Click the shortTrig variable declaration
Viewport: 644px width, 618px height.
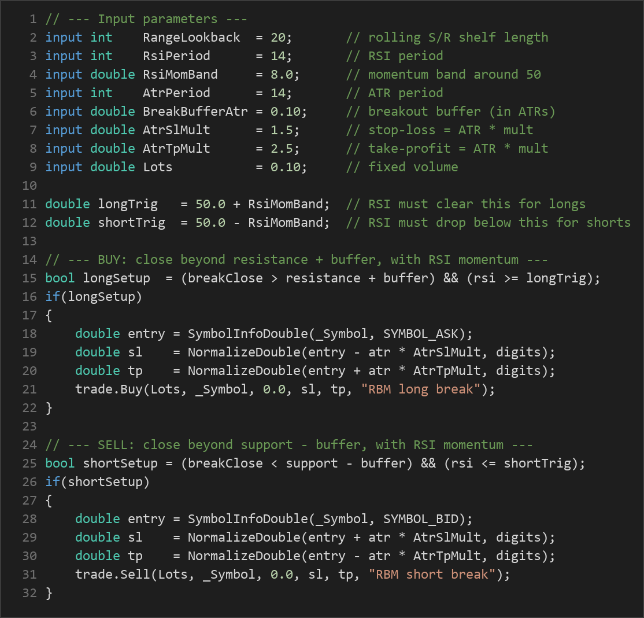pyautogui.click(x=131, y=223)
